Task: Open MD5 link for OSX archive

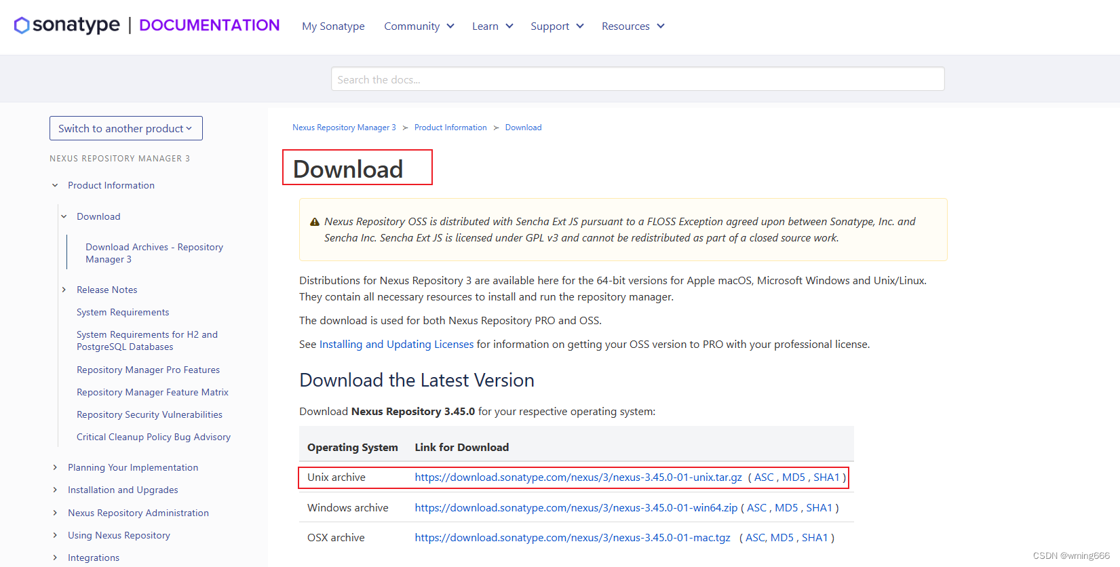Action: click(782, 538)
